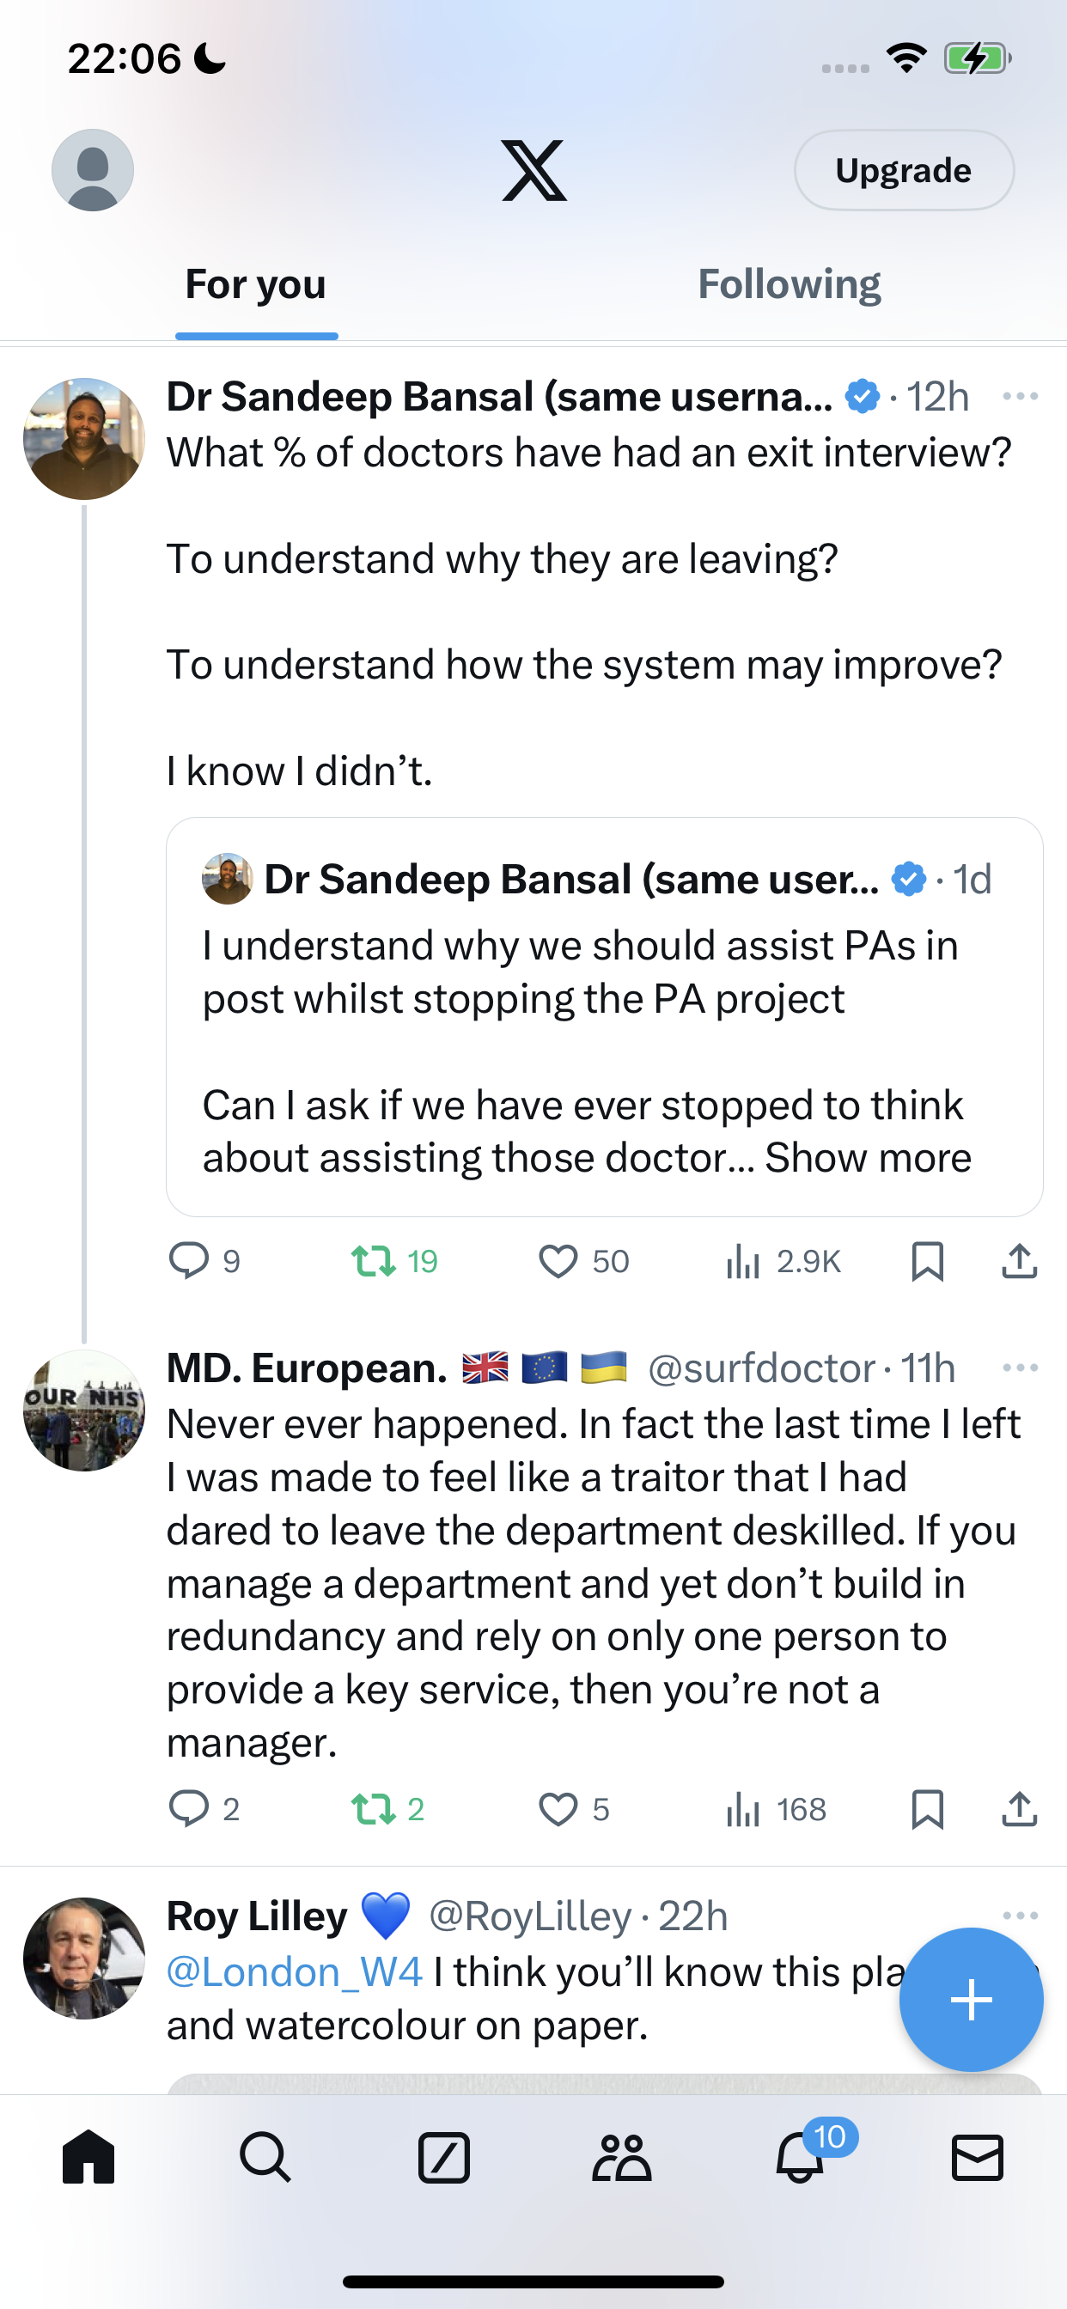The image size is (1067, 2309).
Task: Expand quoted post with Show more
Action: click(868, 1158)
